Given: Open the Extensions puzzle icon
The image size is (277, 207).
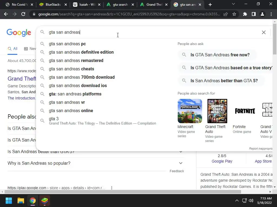Looking at the screenshot, I should (x=245, y=14).
